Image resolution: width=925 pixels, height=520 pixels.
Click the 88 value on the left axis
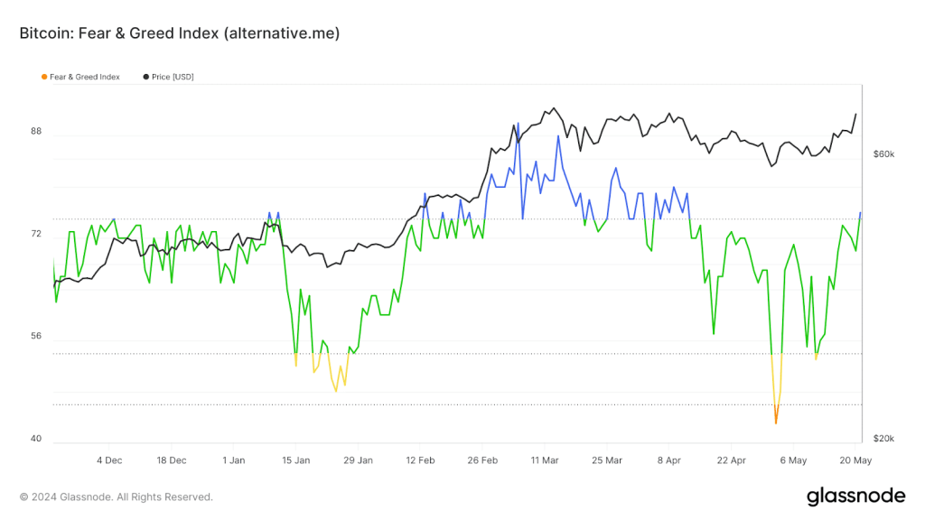(x=36, y=132)
